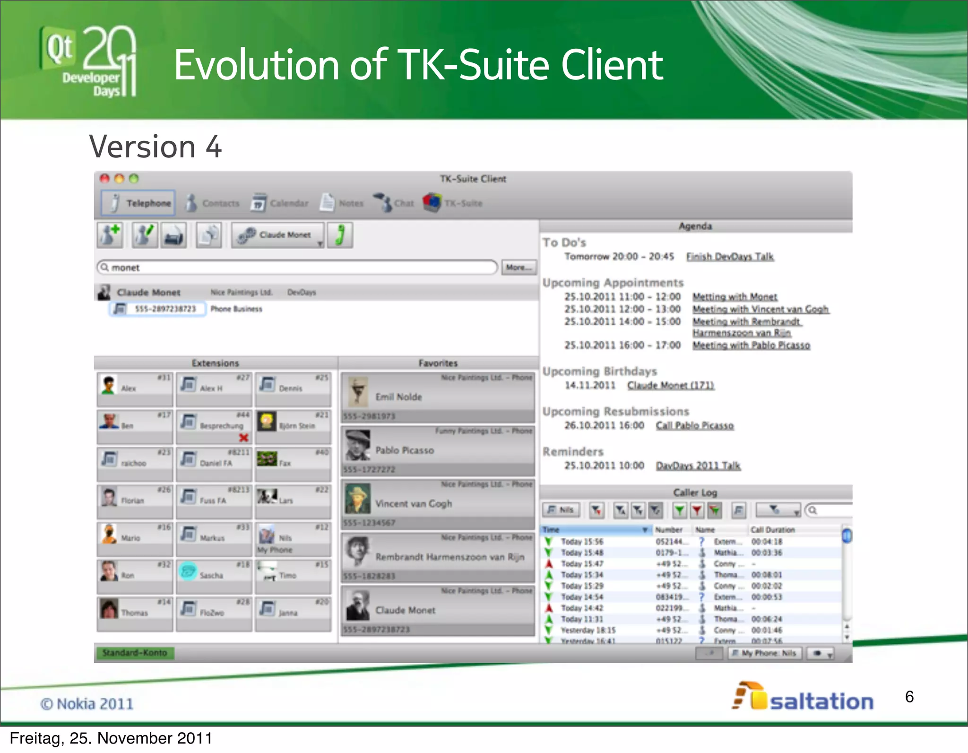Image resolution: width=968 pixels, height=753 pixels.
Task: Open Claude Monet (171) birthday link
Action: [671, 386]
